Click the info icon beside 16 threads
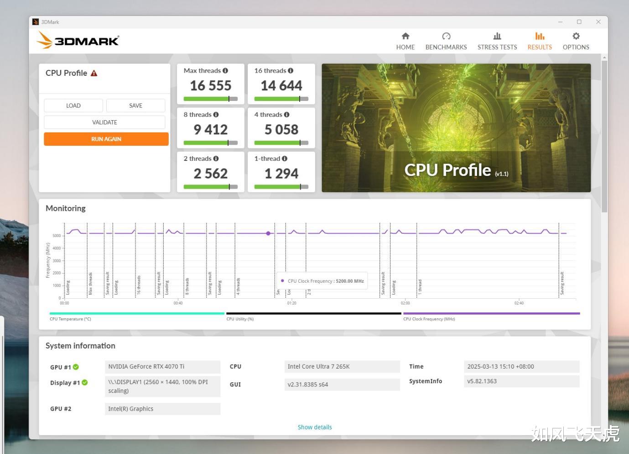 click(291, 71)
